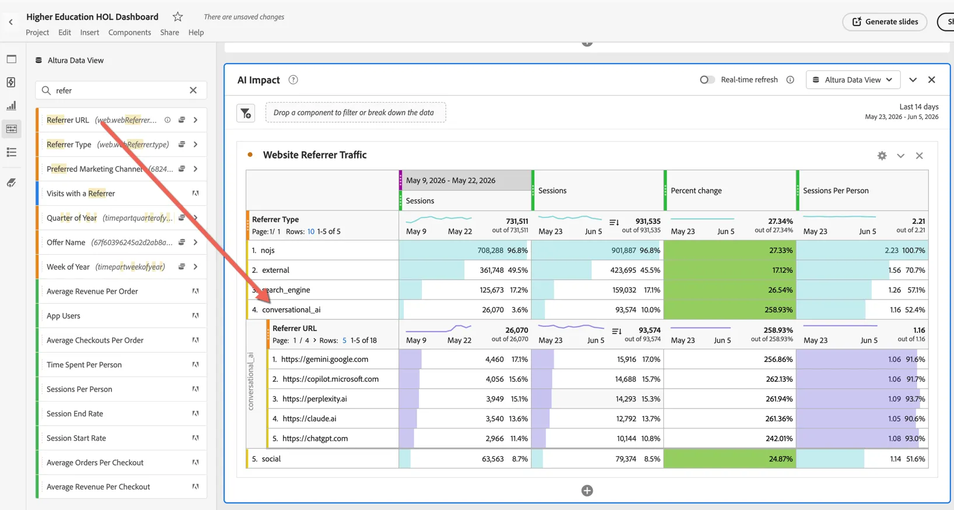The height and width of the screenshot is (510, 954).
Task: Click the Generate slides button
Action: 885,22
